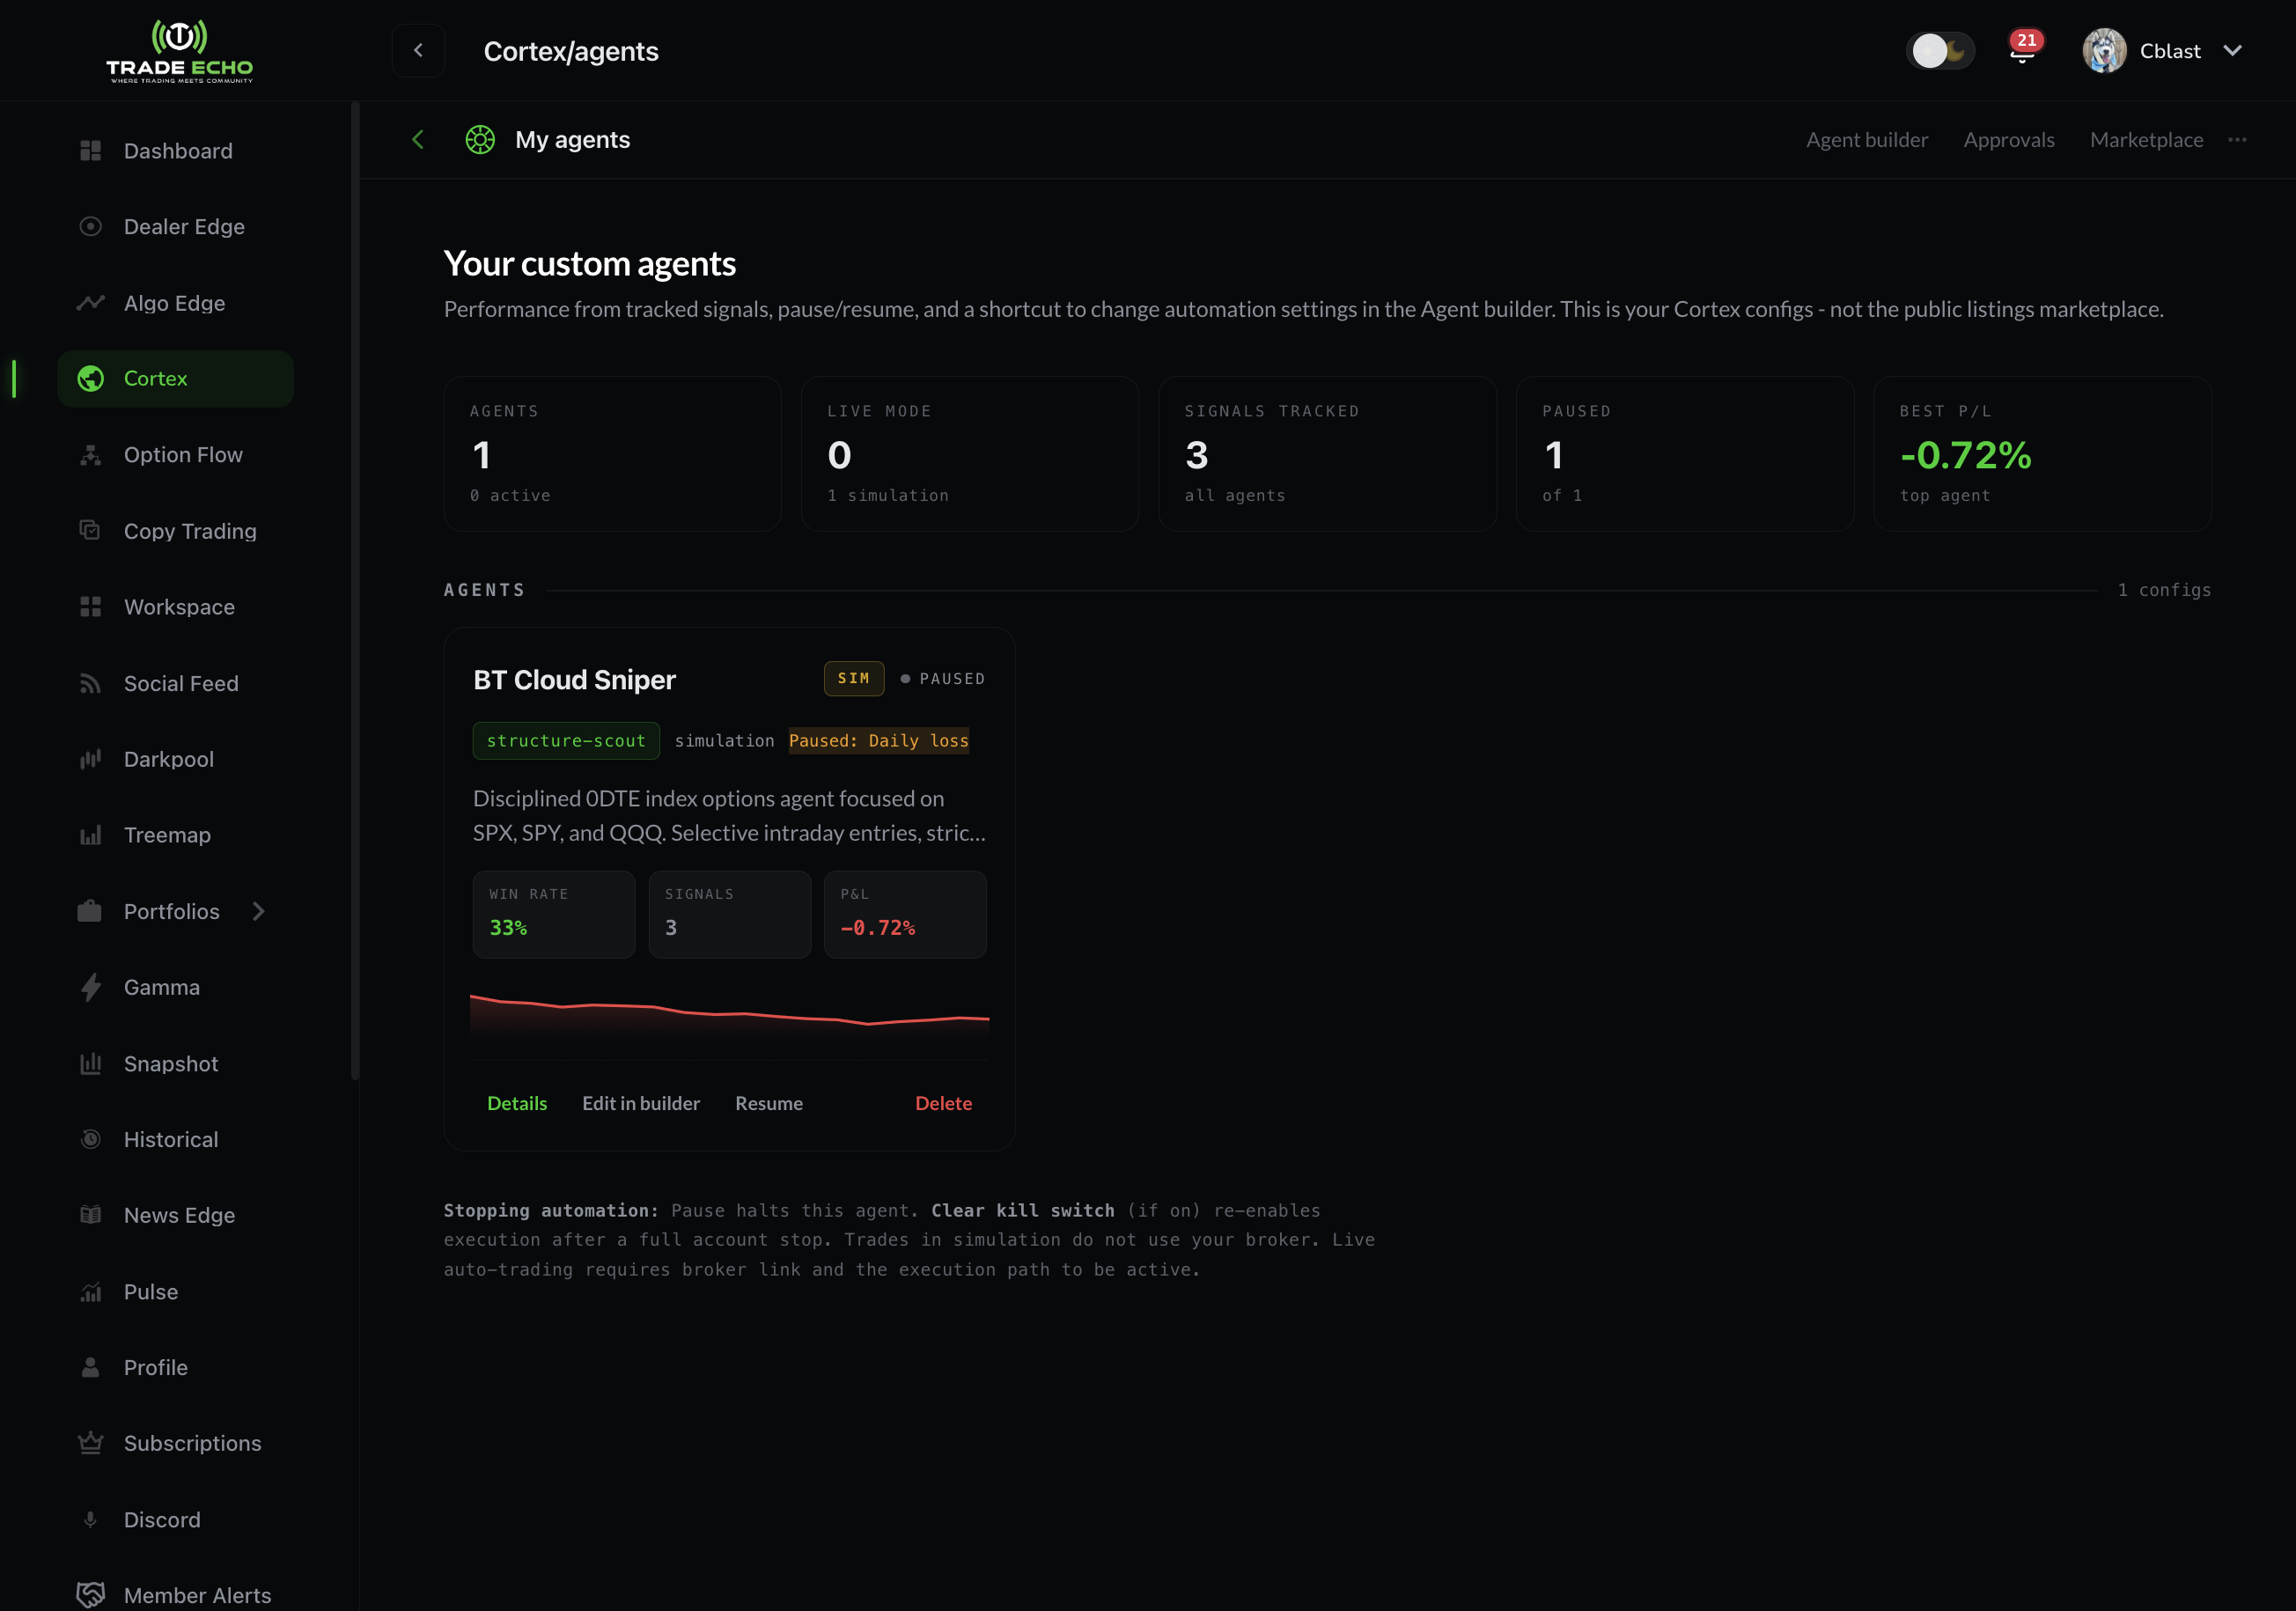
Task: Click the Historical clock icon
Action: click(x=90, y=1139)
